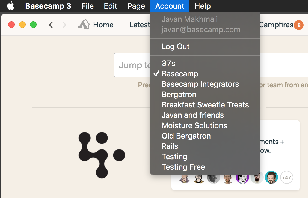Open the Campfires notification badge
Viewport: 308px width, 198px height.
[x=299, y=25]
